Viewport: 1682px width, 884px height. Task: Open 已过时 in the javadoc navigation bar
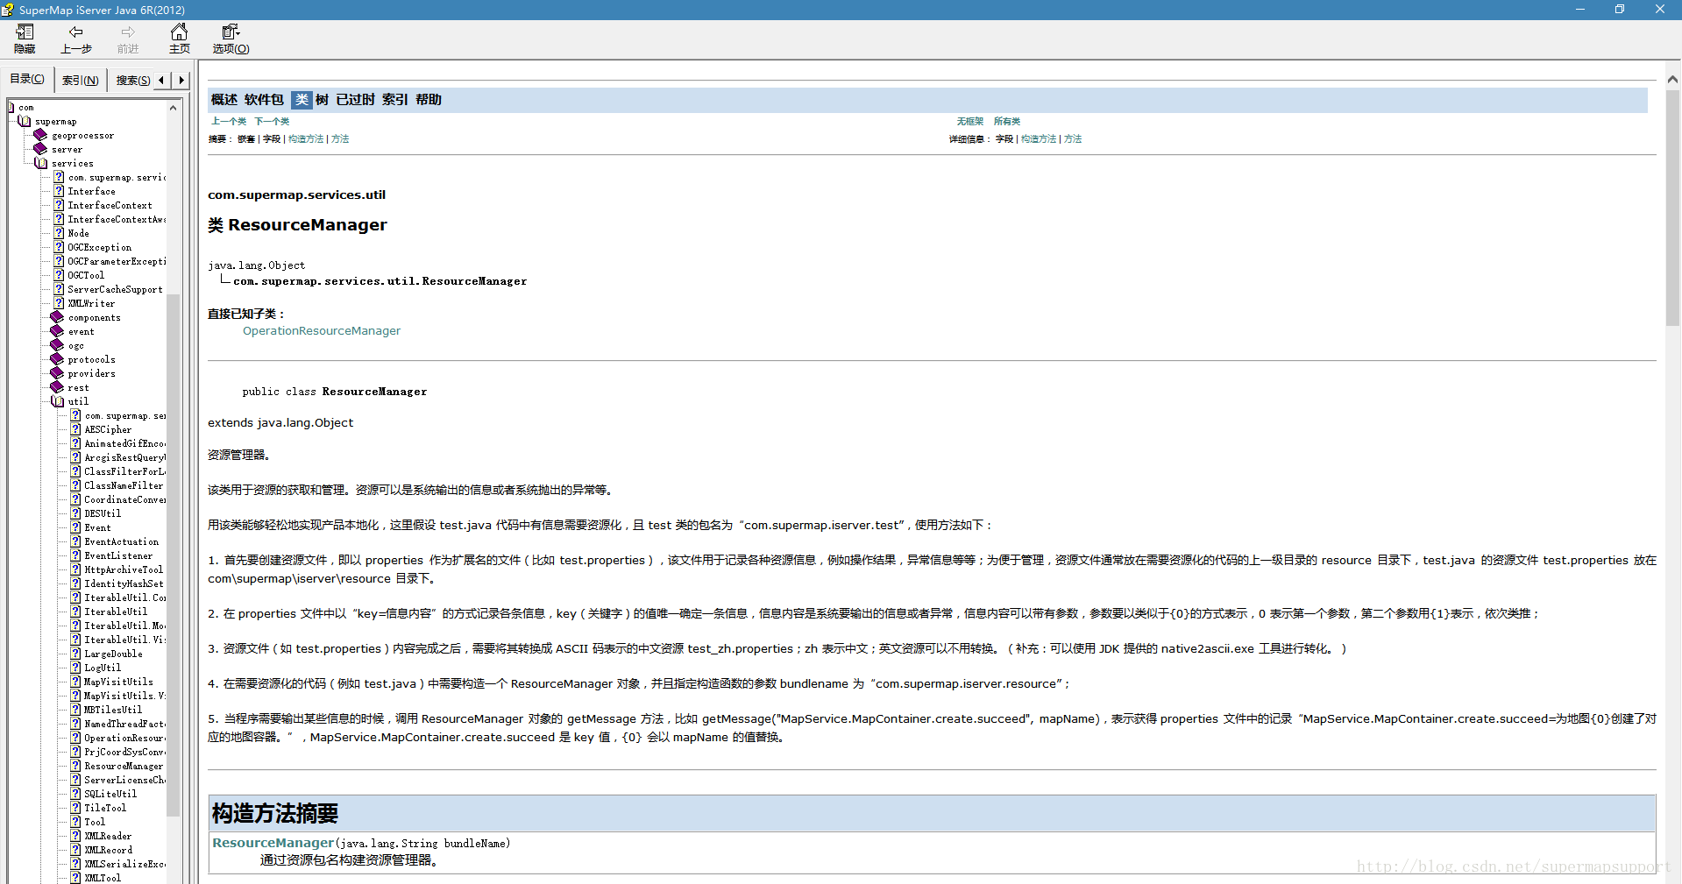(355, 100)
